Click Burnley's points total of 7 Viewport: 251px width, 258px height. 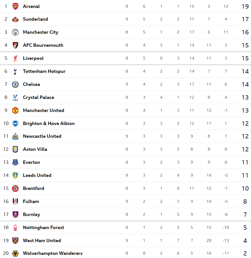(x=245, y=215)
